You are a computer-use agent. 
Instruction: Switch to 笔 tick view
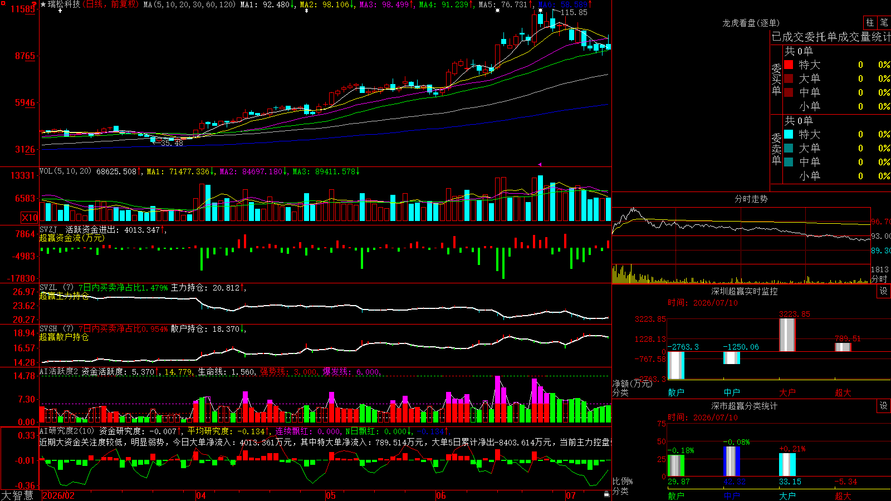click(x=884, y=23)
